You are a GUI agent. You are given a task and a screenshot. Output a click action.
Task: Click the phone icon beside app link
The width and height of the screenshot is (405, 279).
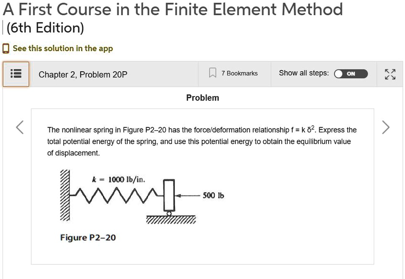5,48
